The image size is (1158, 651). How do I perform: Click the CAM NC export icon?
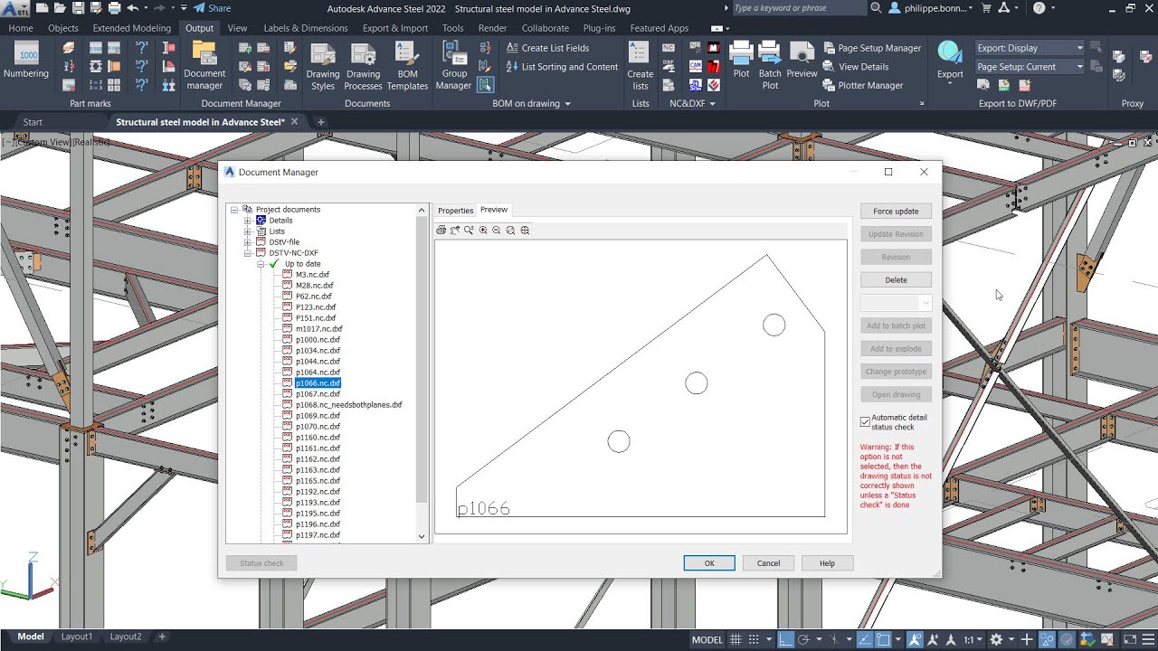pyautogui.click(x=695, y=66)
